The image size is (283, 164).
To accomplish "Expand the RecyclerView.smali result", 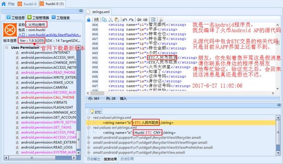I will (x=88, y=153).
